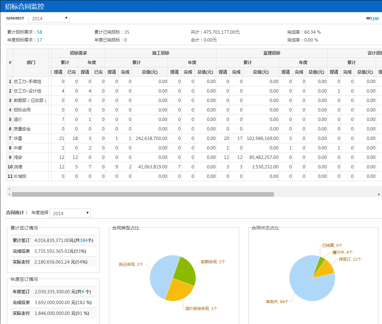Select the 润德 department row
Viewport: 382px width, 324px height.
pos(18,167)
